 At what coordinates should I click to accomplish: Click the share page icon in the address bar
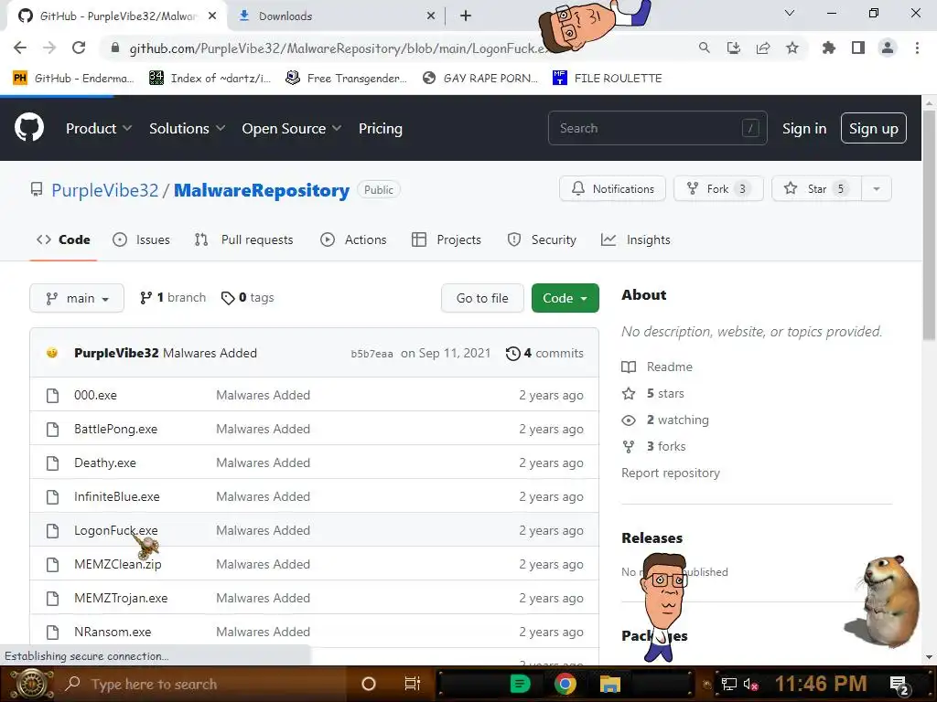[x=762, y=48]
